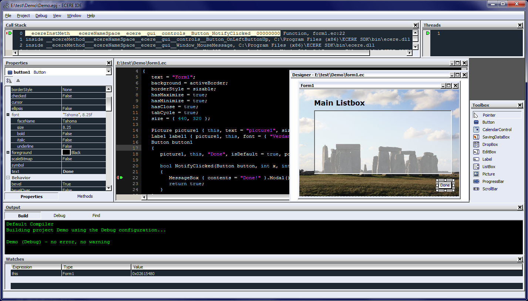Close the Toolbox panel
The height and width of the screenshot is (301, 528).
(x=520, y=105)
